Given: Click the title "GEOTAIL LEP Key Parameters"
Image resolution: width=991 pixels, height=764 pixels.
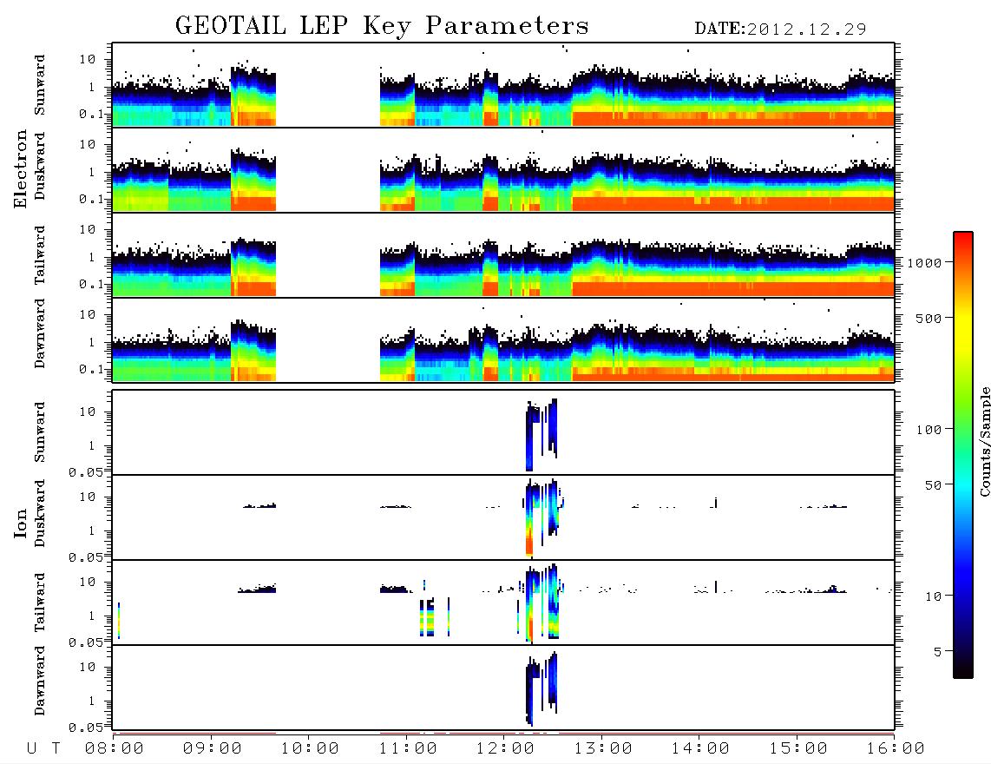Looking at the screenshot, I should tap(382, 25).
